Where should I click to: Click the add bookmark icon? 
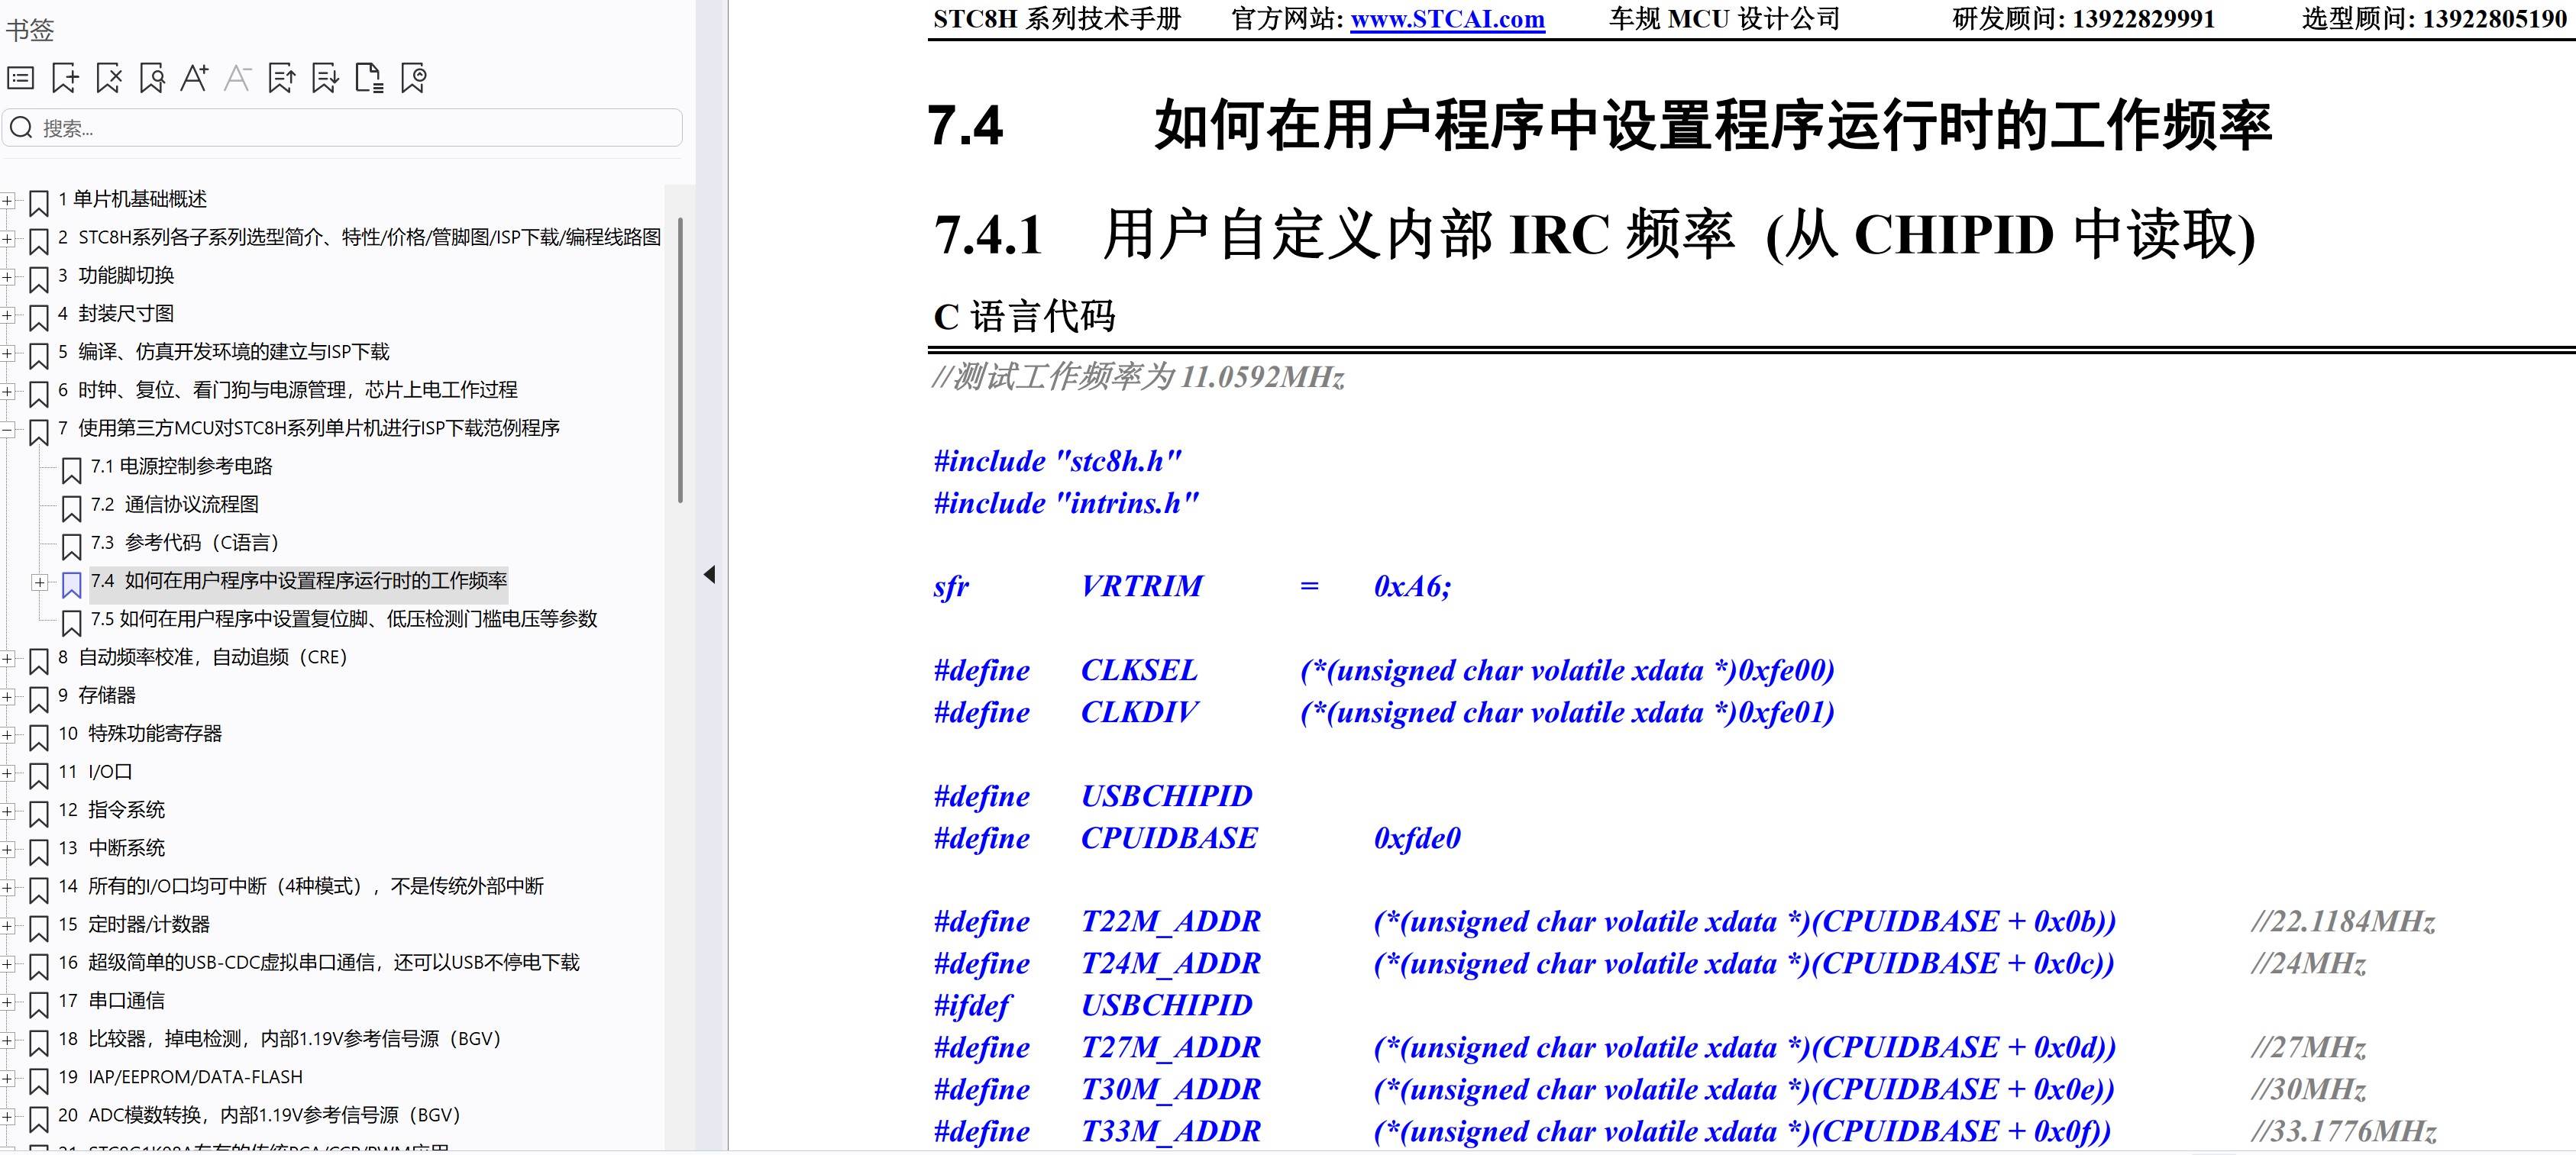(65, 78)
